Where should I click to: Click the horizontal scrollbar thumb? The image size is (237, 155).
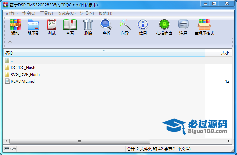coord(80,141)
